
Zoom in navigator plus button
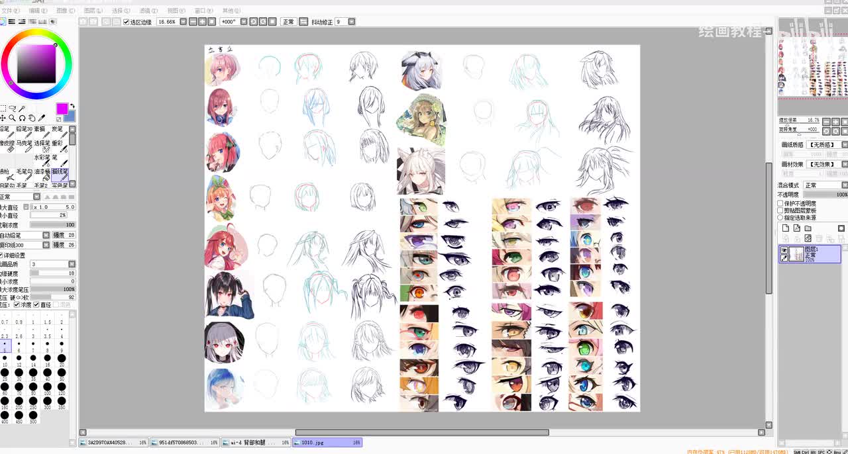[834, 120]
